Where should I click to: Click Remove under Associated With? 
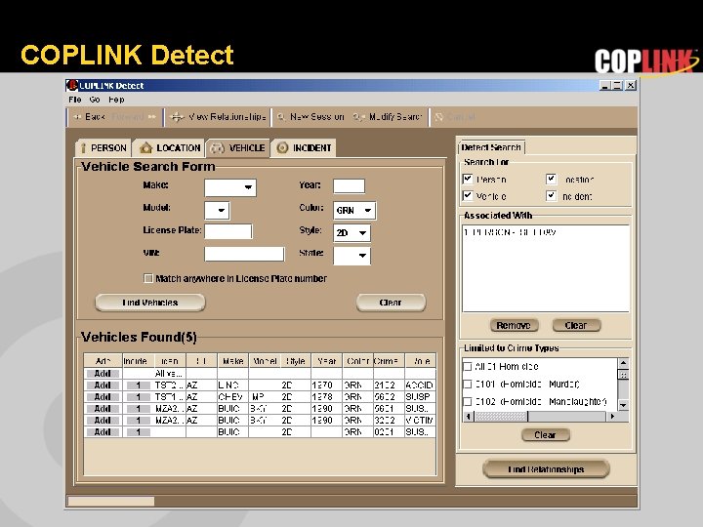tap(514, 325)
